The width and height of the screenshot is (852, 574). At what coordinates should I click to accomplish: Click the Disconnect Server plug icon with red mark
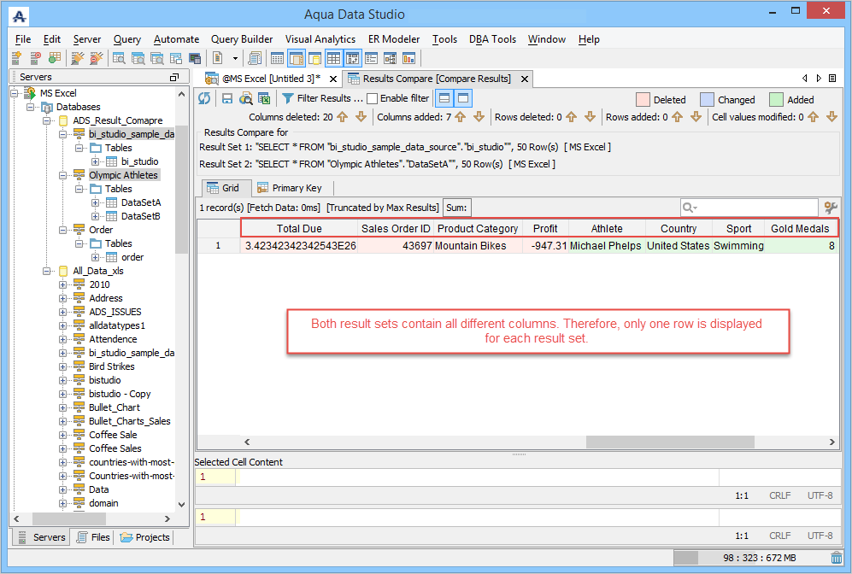point(97,57)
